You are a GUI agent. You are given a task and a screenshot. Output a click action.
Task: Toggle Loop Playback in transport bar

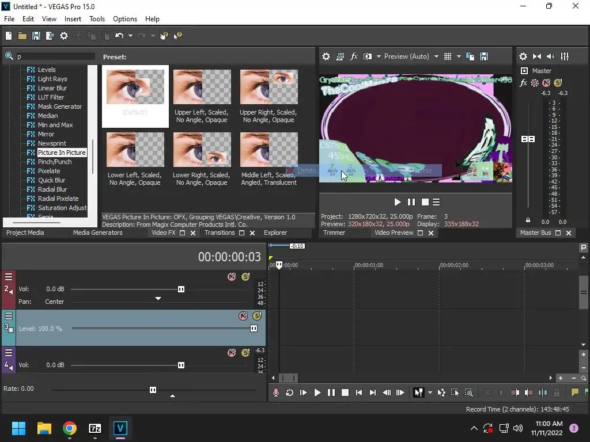(x=289, y=393)
